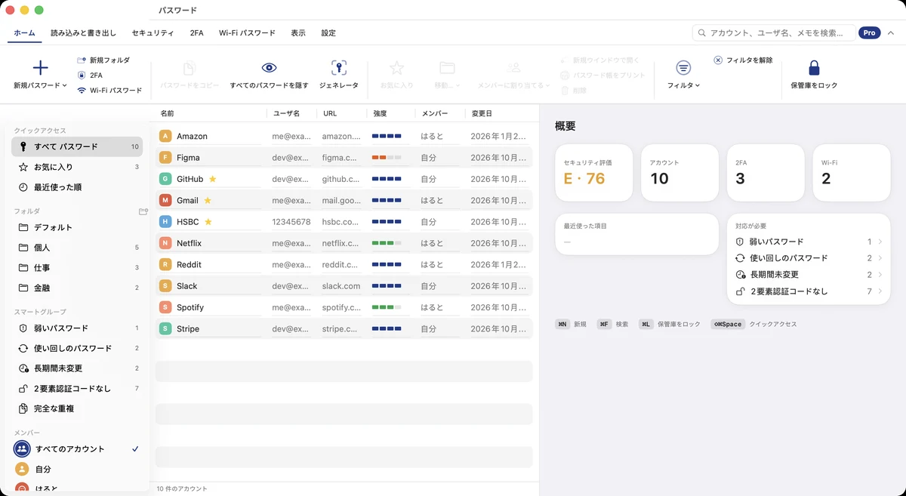Screen dimensions: 906x496
Task: Open the セキュリティ評価 card
Action: tap(593, 173)
